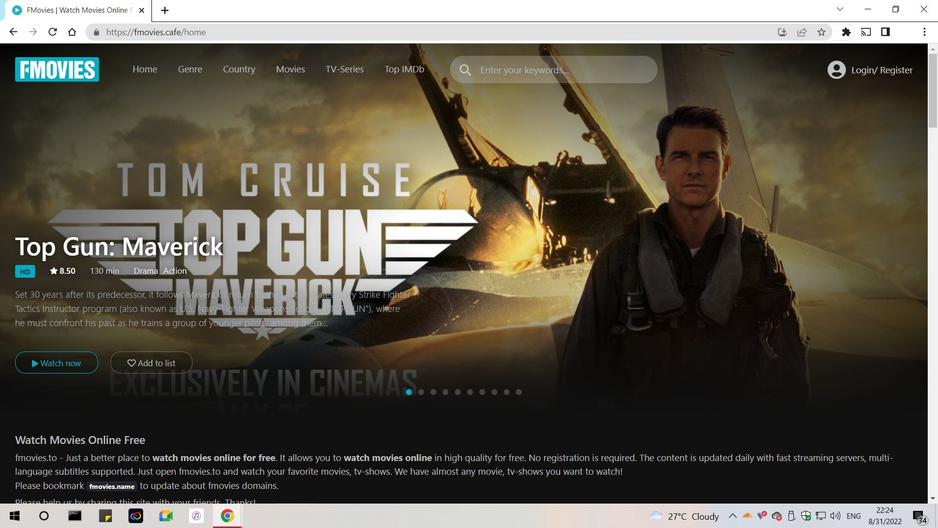Select the tenth carousel dot

[519, 392]
